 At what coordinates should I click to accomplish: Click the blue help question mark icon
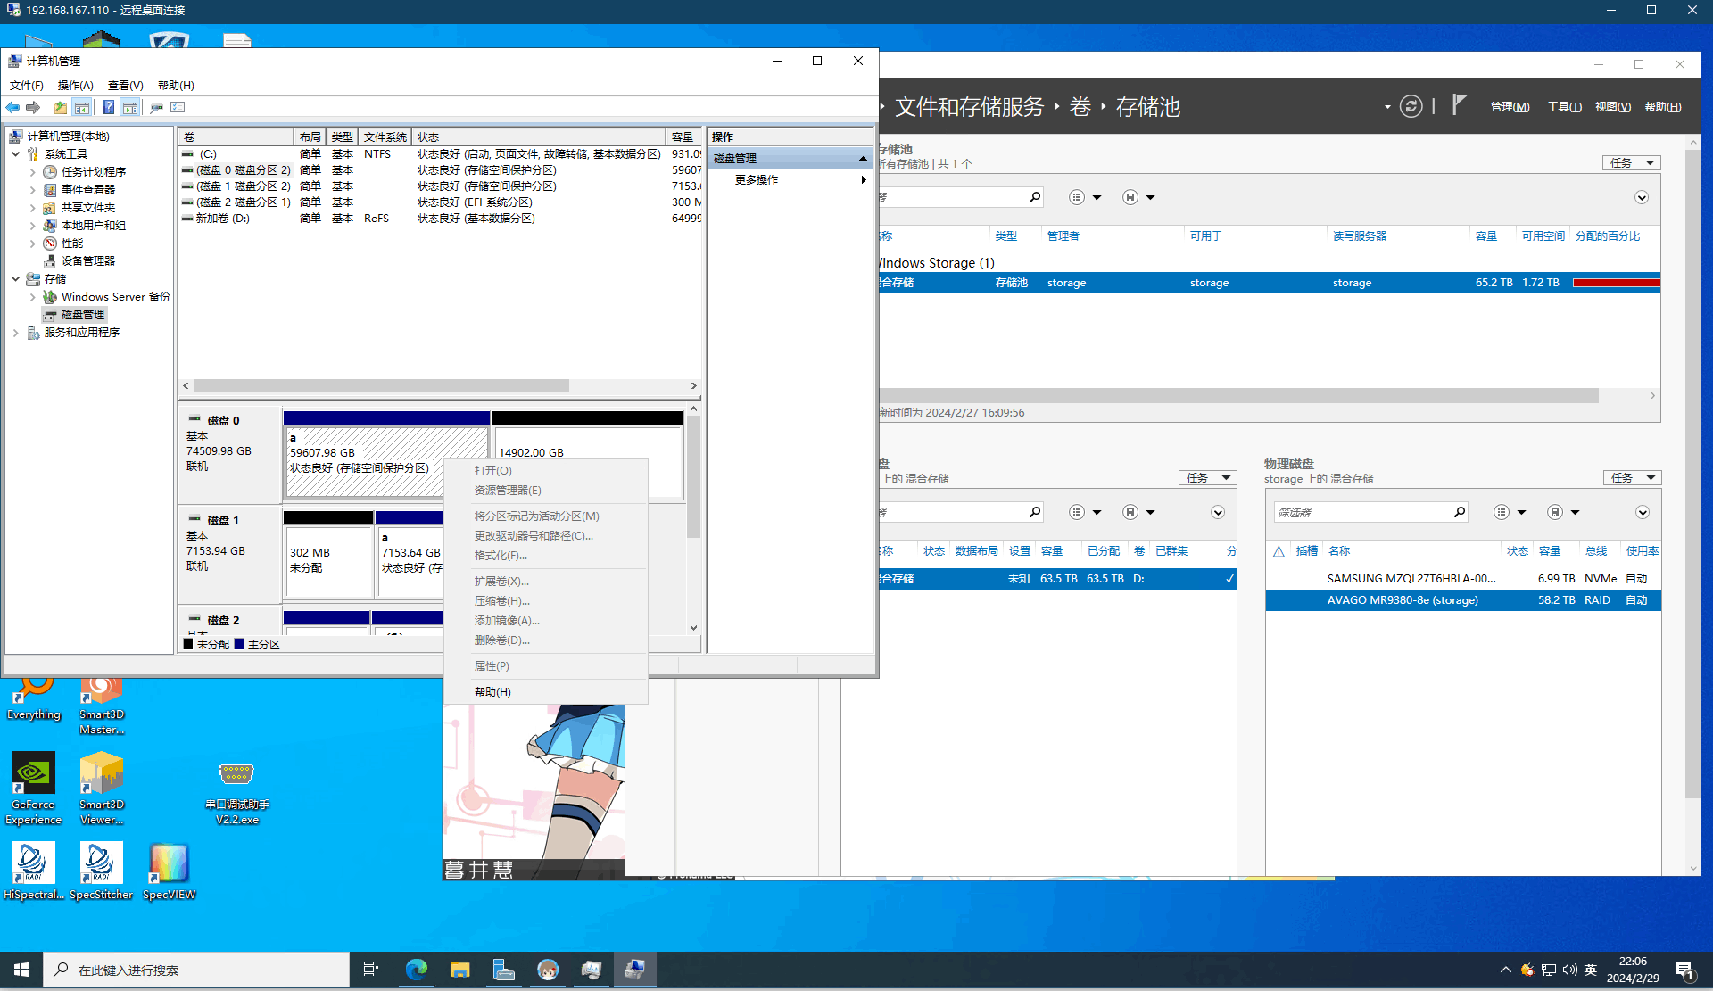(108, 107)
